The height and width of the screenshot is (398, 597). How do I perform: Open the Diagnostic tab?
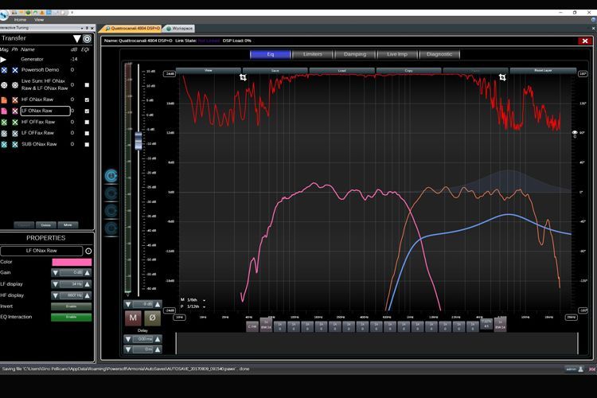pos(439,54)
